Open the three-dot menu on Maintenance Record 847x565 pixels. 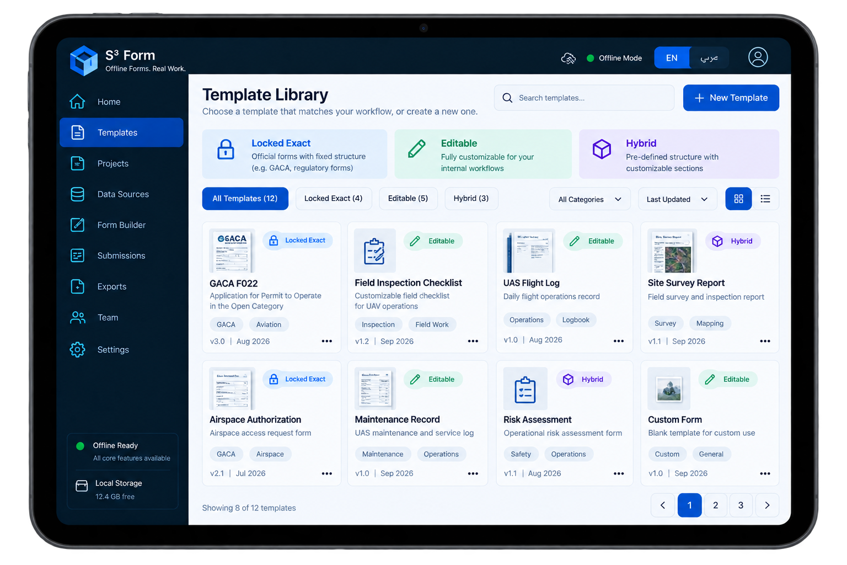(473, 473)
